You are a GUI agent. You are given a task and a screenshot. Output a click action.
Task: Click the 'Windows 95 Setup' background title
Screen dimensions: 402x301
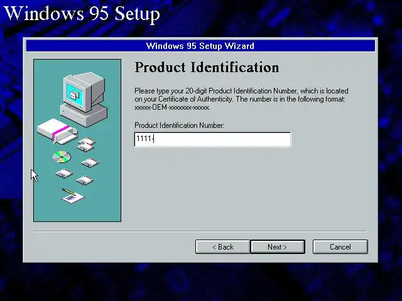(x=82, y=13)
